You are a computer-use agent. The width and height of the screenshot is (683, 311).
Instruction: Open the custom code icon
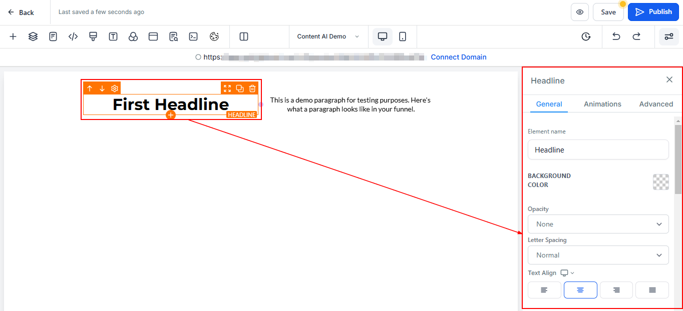pyautogui.click(x=73, y=36)
